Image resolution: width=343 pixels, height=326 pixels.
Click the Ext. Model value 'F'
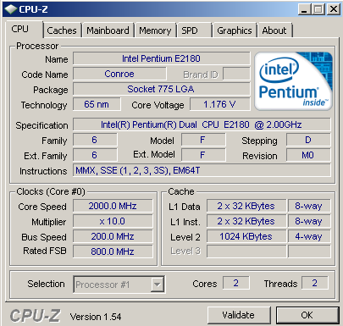click(x=203, y=155)
